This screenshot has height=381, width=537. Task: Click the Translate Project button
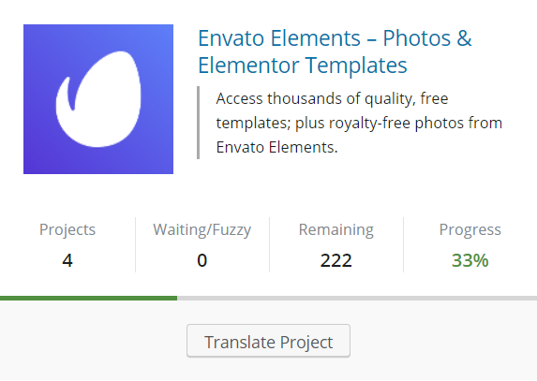(268, 341)
